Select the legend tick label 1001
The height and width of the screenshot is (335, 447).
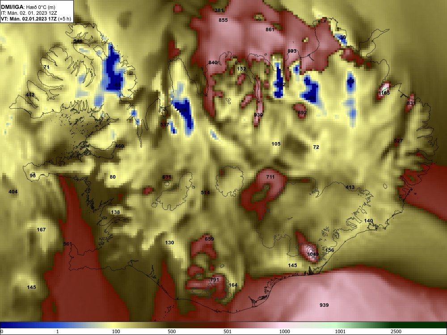point(340,331)
